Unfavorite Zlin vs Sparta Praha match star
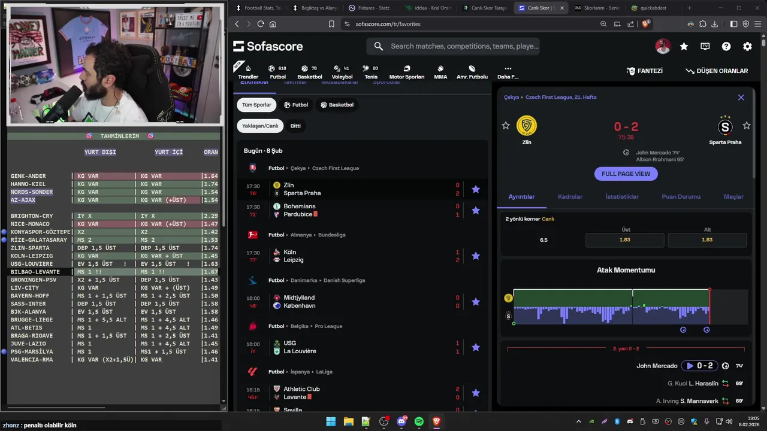The image size is (767, 431). coord(476,189)
